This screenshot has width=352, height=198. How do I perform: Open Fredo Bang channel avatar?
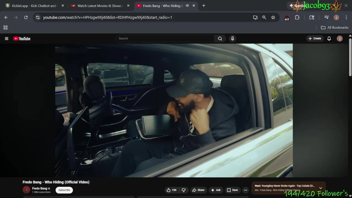pos(26,190)
